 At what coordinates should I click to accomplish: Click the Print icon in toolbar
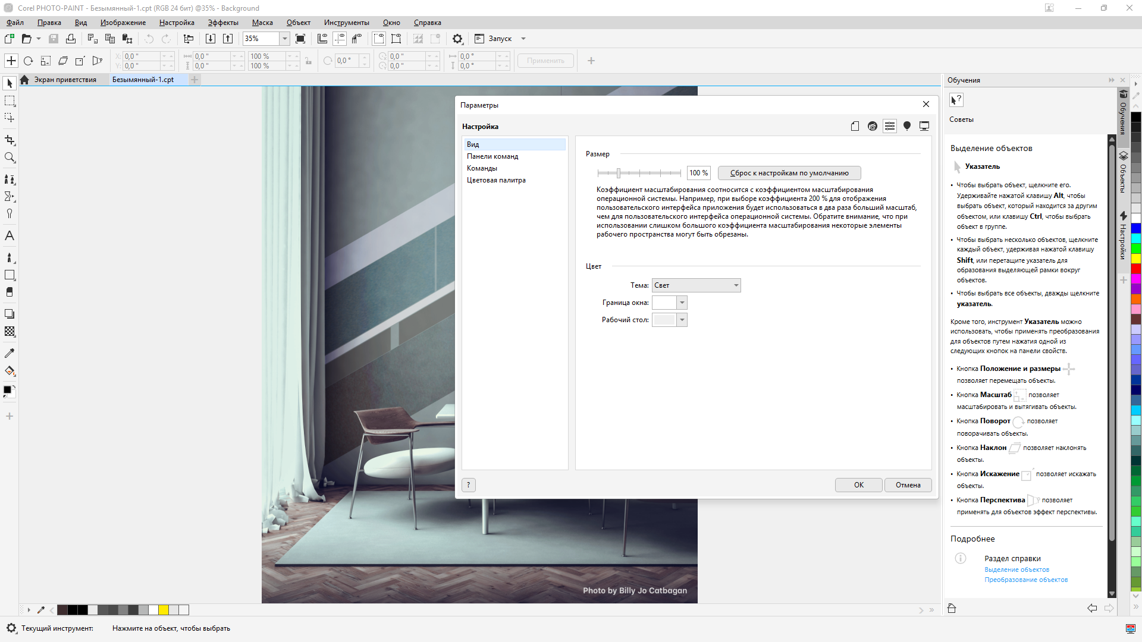point(71,39)
